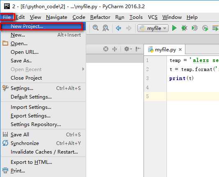Click the PyCharm logo in title bar
The image size is (219, 177).
pyautogui.click(x=7, y=6)
